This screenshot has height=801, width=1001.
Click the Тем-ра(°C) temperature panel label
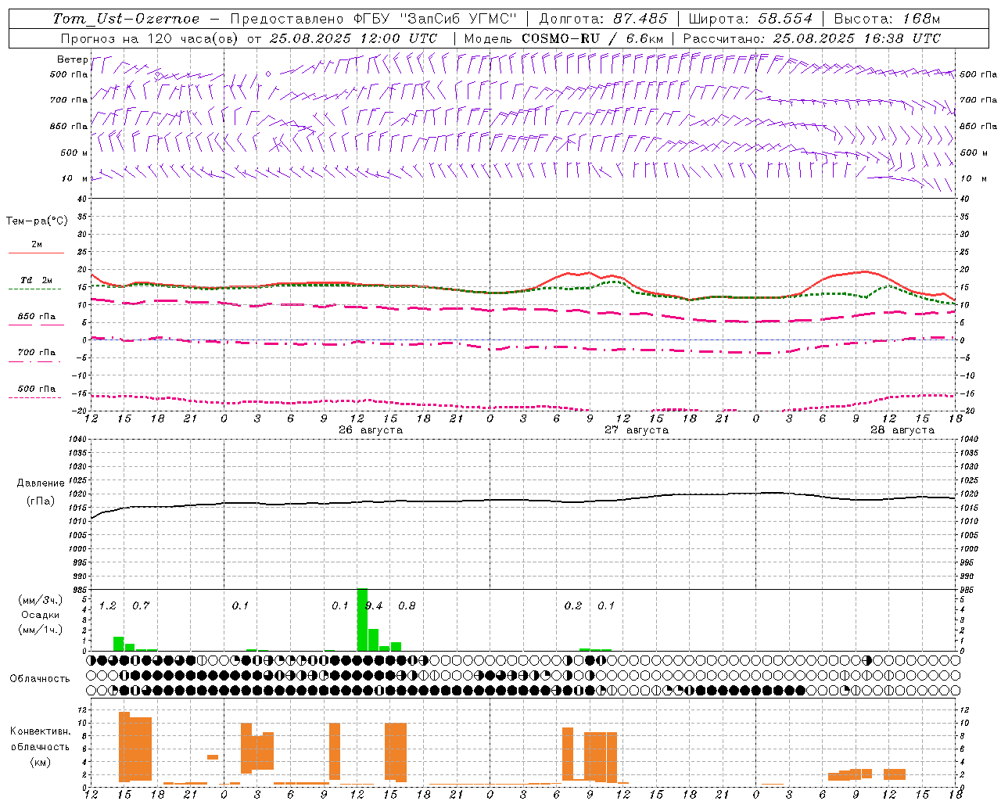click(x=37, y=221)
